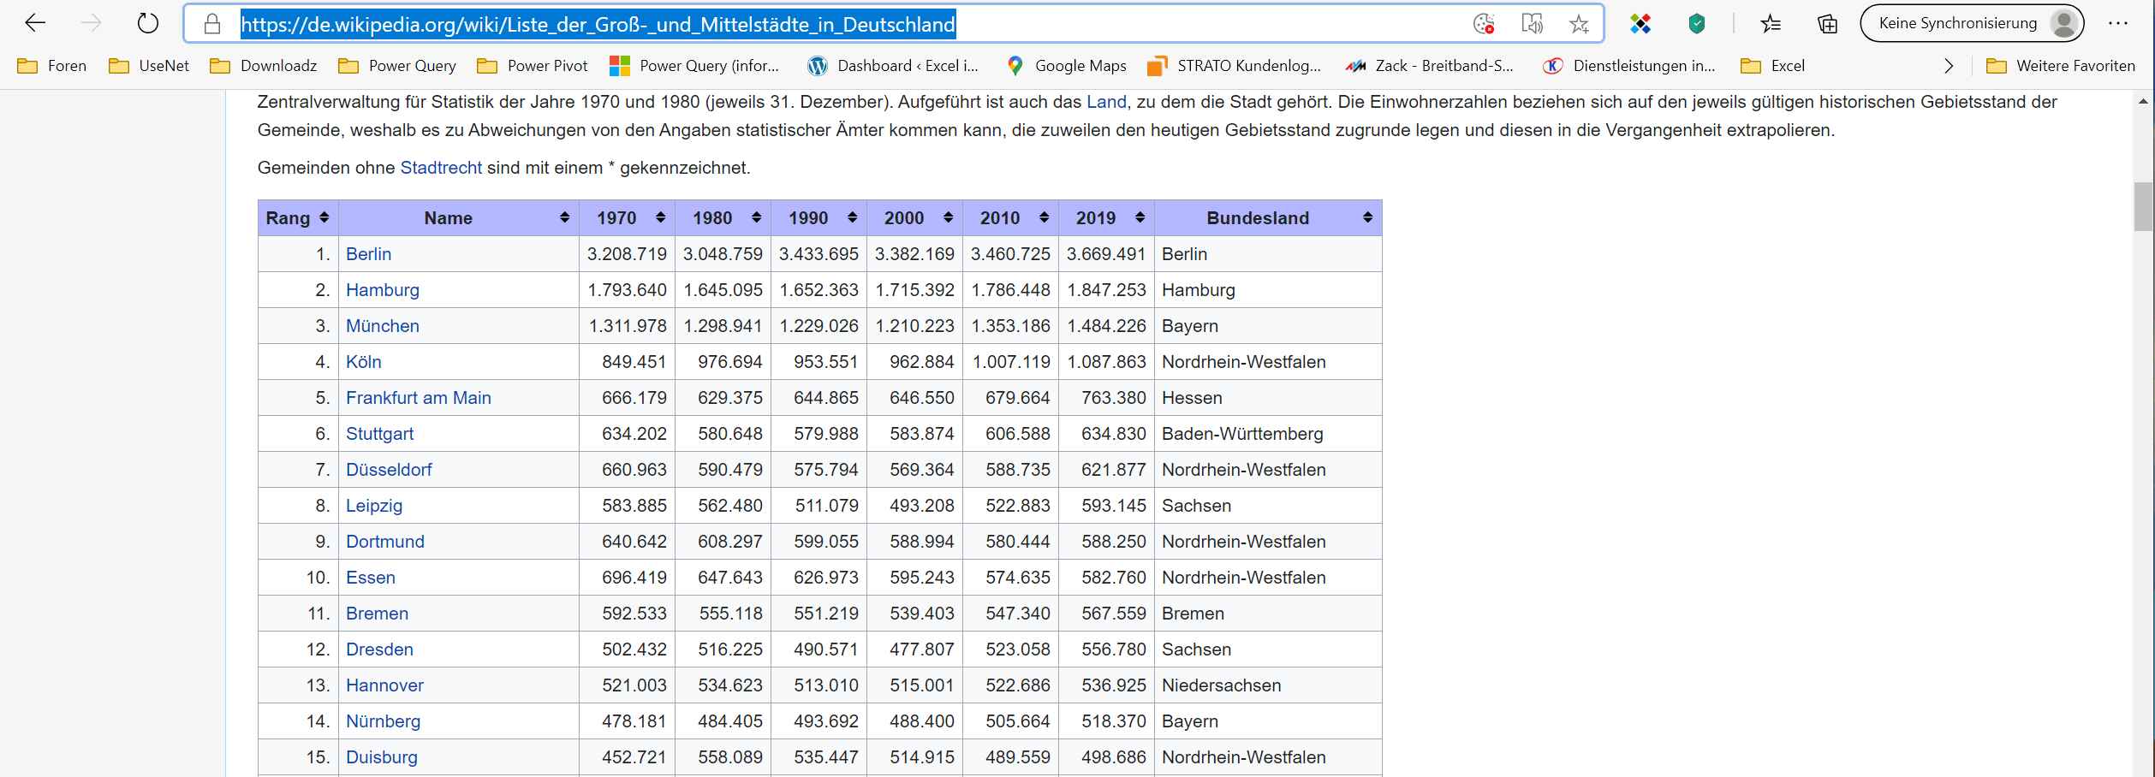2155x777 pixels.
Task: Open the Land link in paragraph
Action: tap(1106, 102)
